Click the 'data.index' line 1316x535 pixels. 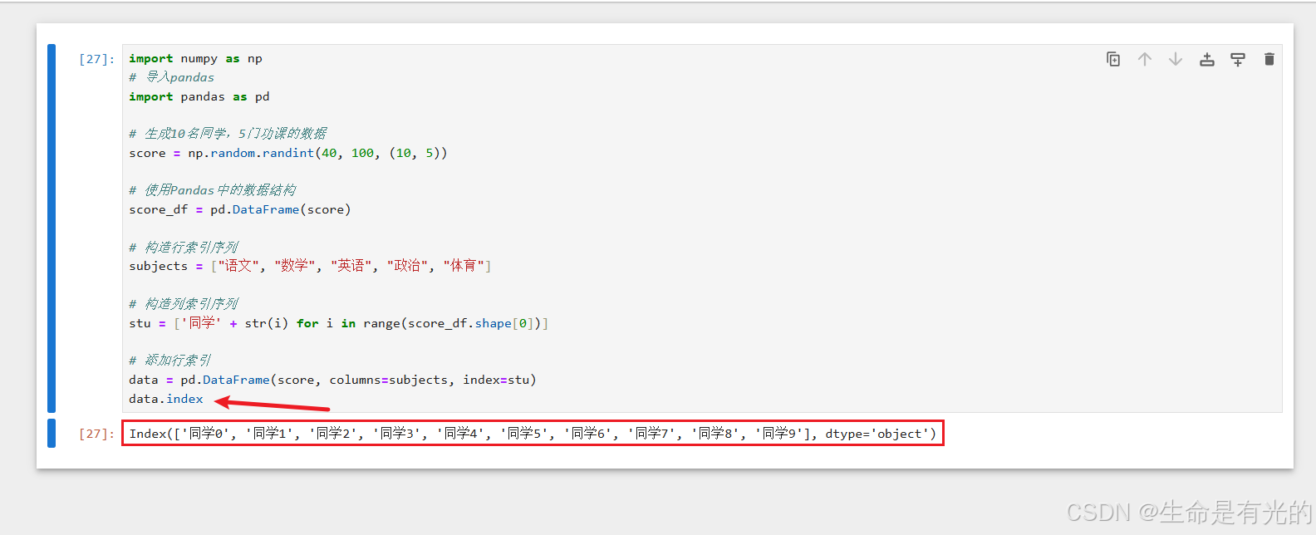coord(166,399)
